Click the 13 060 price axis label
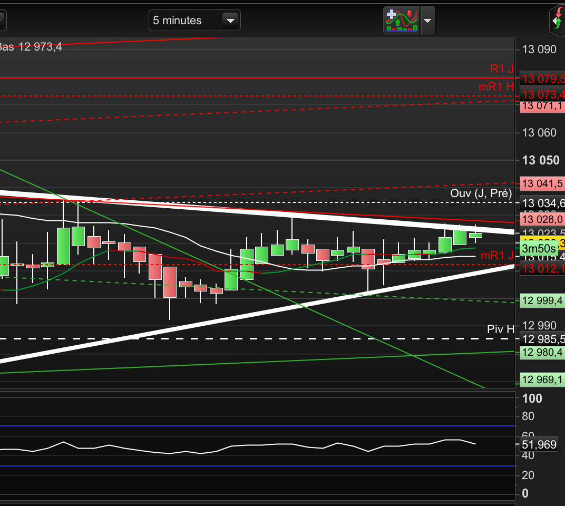Viewport: 565px width, 506px height. [539, 133]
